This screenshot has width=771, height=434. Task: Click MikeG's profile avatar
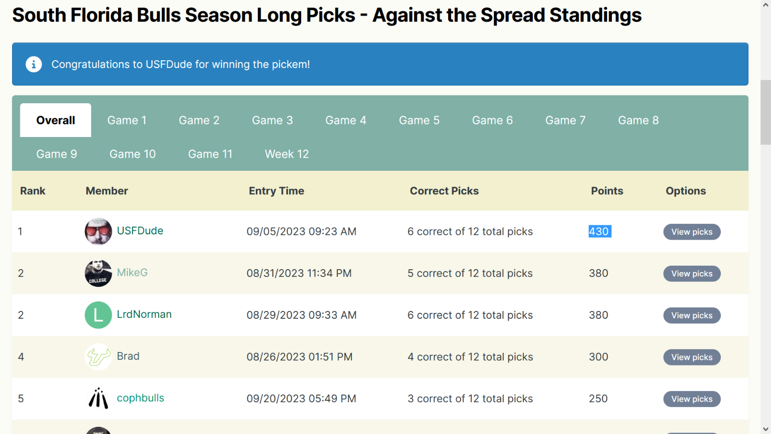98,273
